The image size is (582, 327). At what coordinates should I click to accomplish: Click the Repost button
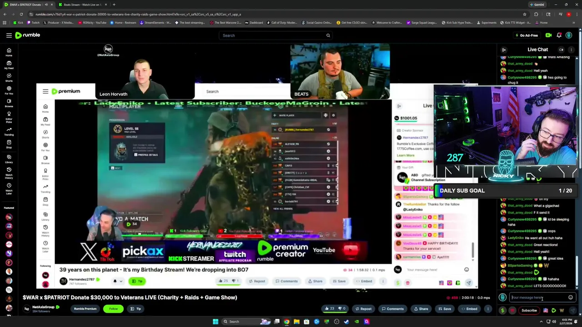(x=363, y=309)
